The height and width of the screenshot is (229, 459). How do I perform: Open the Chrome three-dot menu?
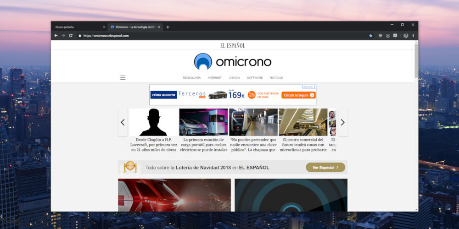[x=413, y=36]
